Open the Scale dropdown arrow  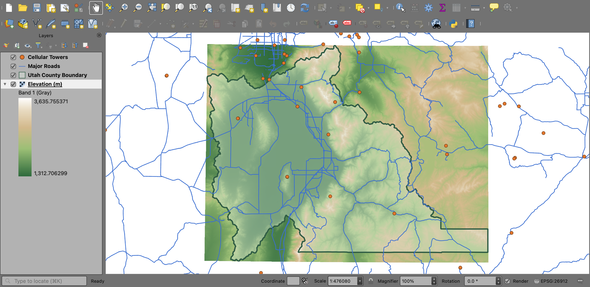click(x=360, y=281)
